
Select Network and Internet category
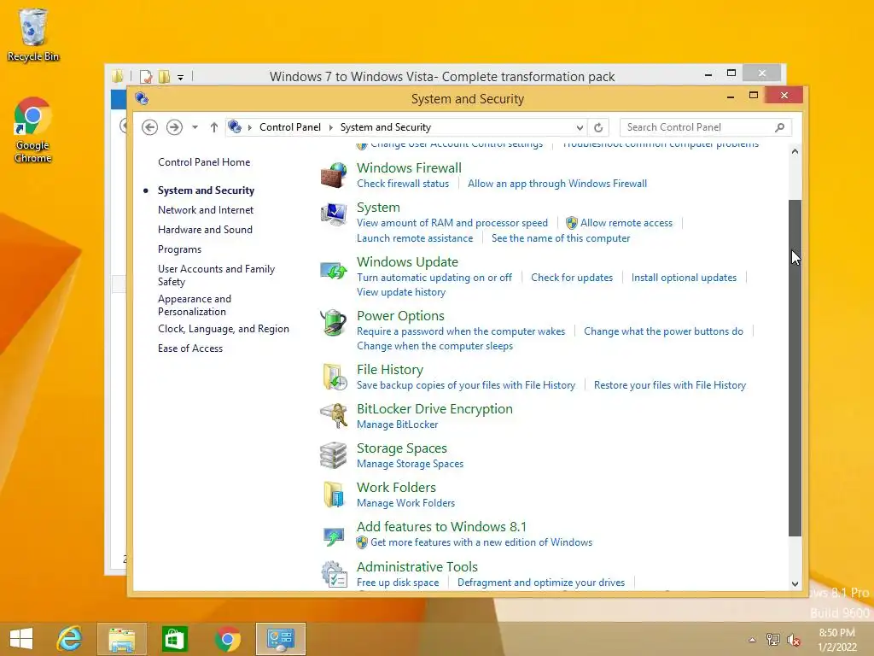[206, 210]
